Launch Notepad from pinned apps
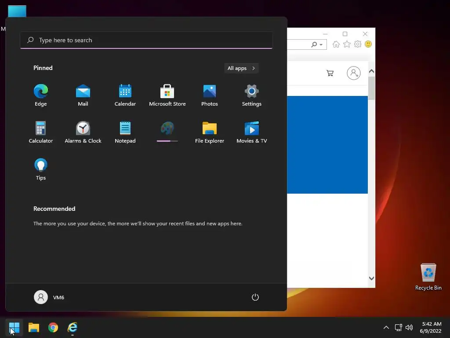Image resolution: width=450 pixels, height=338 pixels. (x=125, y=132)
